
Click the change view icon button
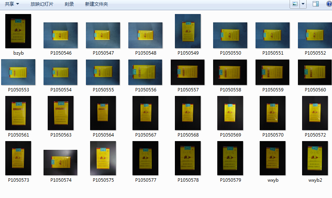point(295,4)
